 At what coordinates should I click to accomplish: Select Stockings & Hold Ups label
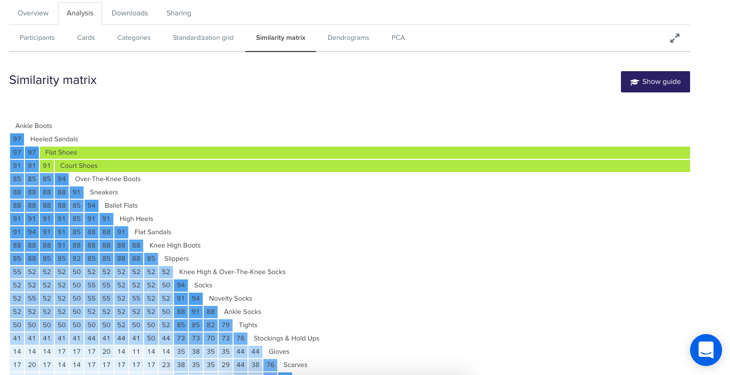click(287, 338)
